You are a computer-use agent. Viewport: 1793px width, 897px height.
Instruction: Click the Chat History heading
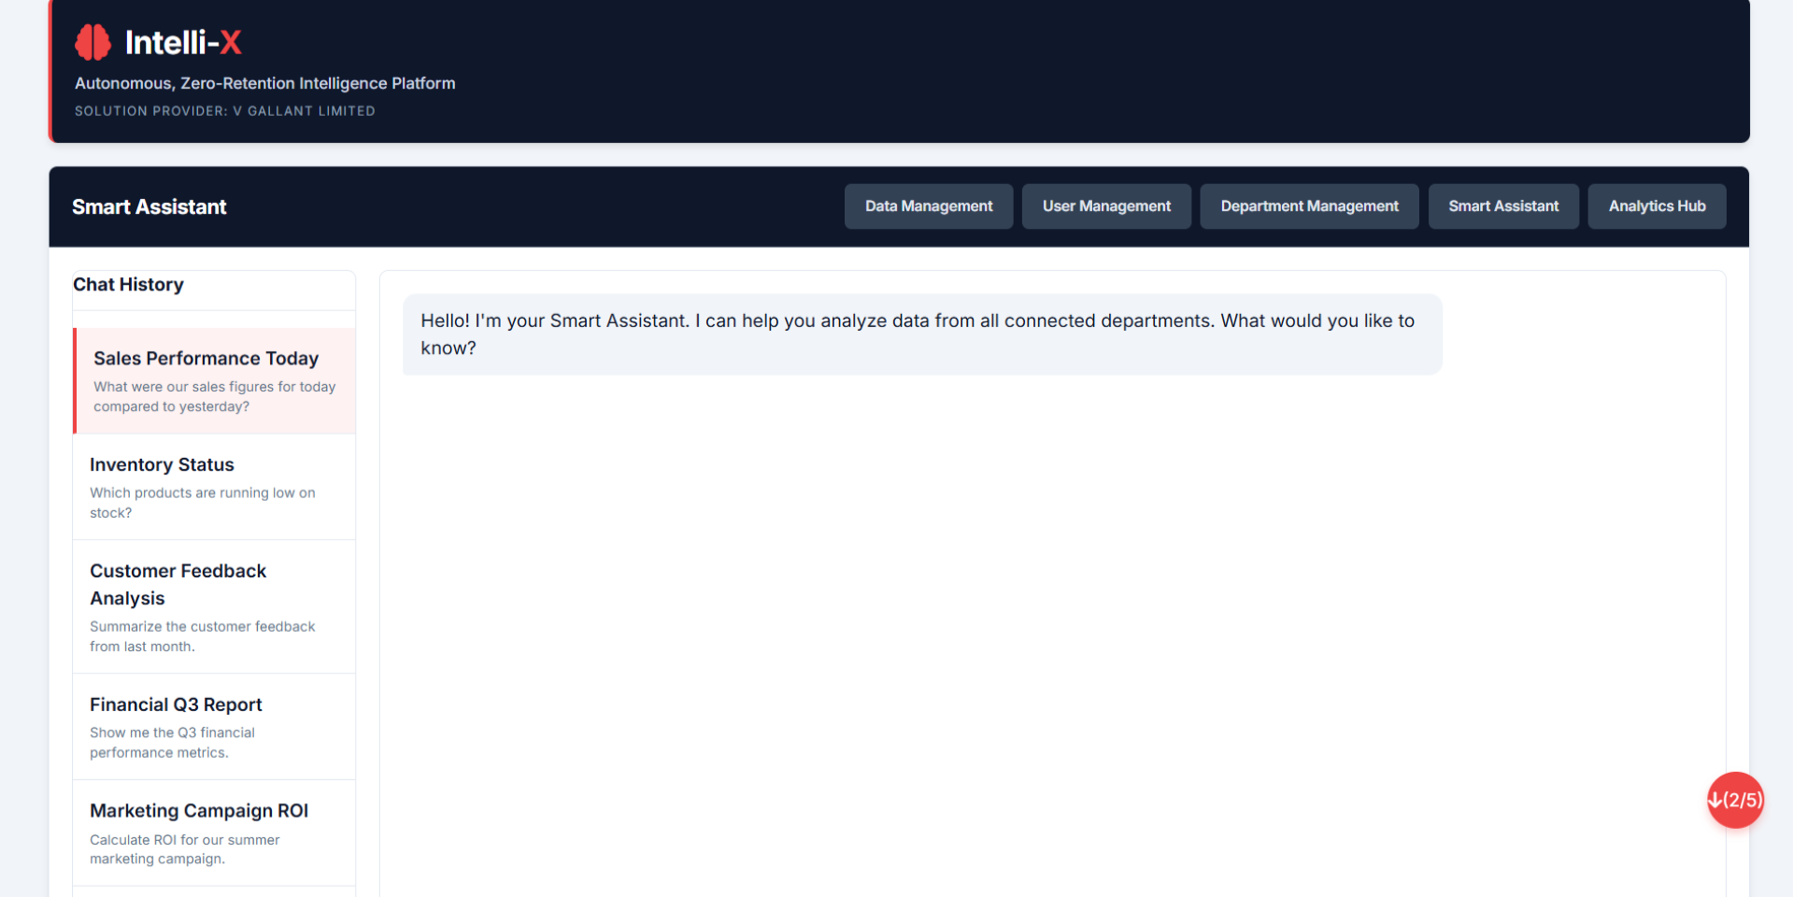point(128,285)
